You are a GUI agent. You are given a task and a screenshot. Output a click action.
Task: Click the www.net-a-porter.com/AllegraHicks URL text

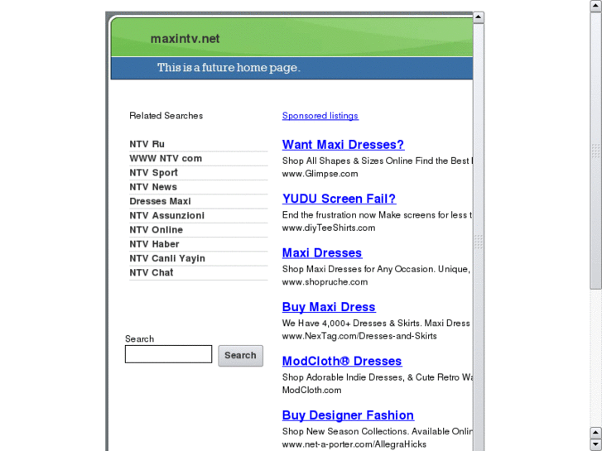(354, 444)
